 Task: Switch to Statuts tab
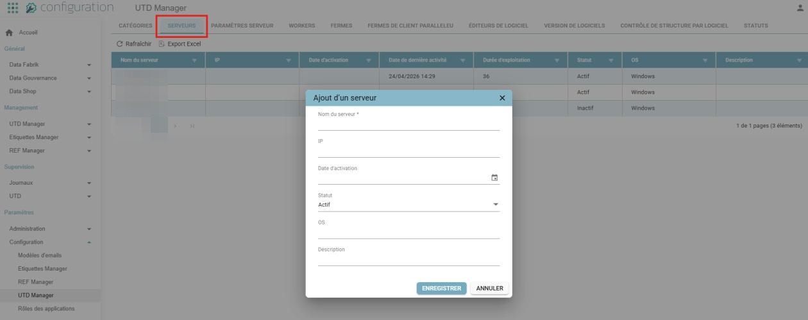tap(755, 26)
